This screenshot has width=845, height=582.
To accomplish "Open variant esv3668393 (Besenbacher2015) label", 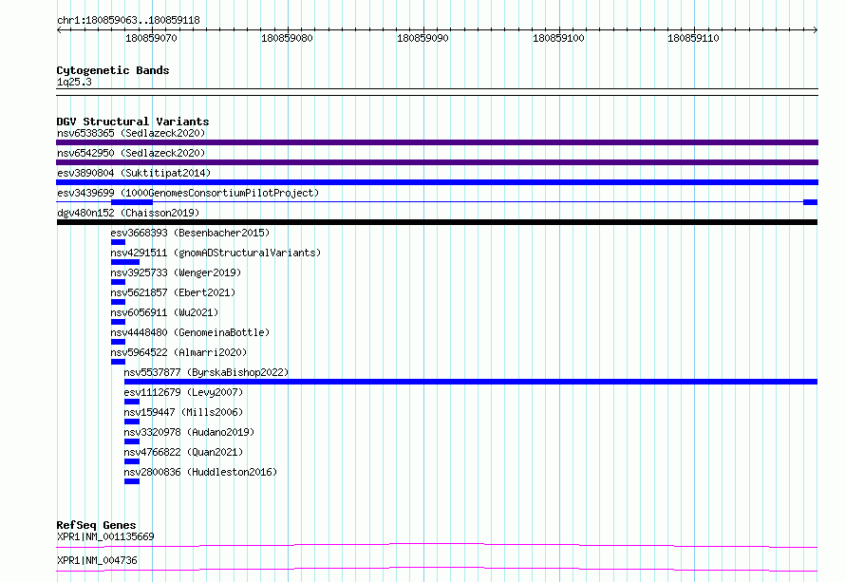I will pyautogui.click(x=190, y=233).
